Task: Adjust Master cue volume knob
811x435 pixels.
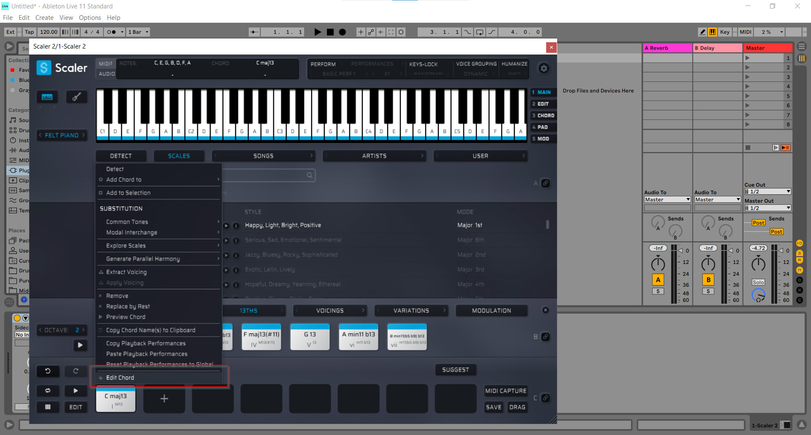Action: pyautogui.click(x=758, y=295)
